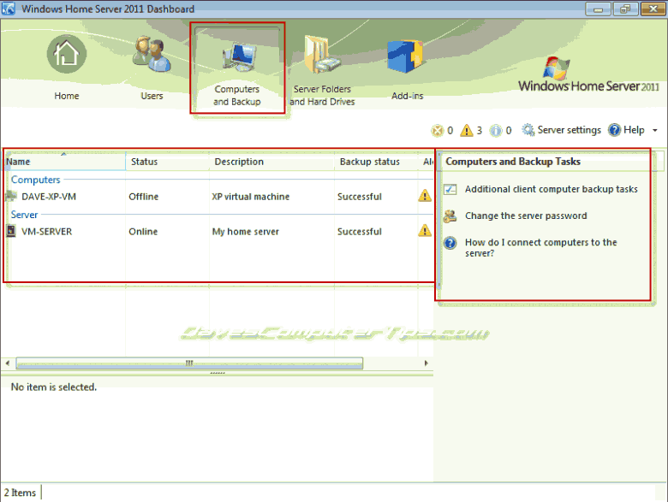The width and height of the screenshot is (668, 502).
Task: Restore down the Dashboard window
Action: tap(625, 9)
